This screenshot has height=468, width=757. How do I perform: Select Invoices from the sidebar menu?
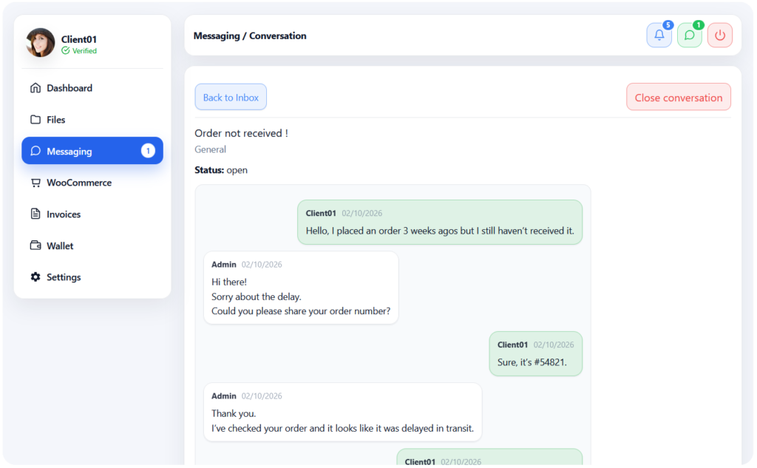tap(64, 214)
